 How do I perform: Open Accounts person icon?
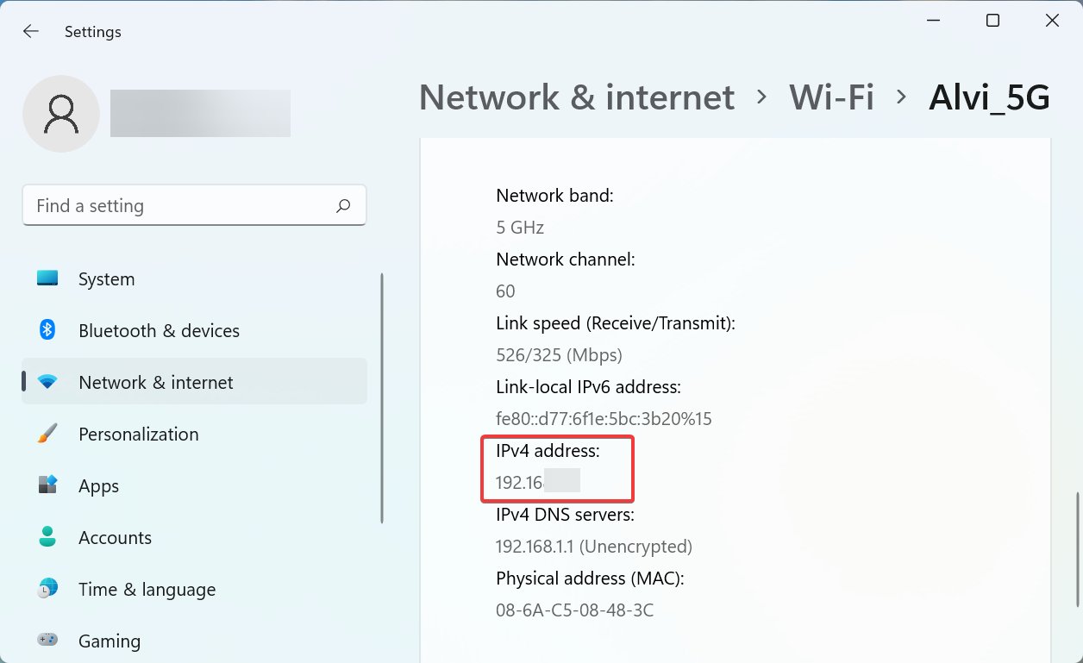pos(47,537)
